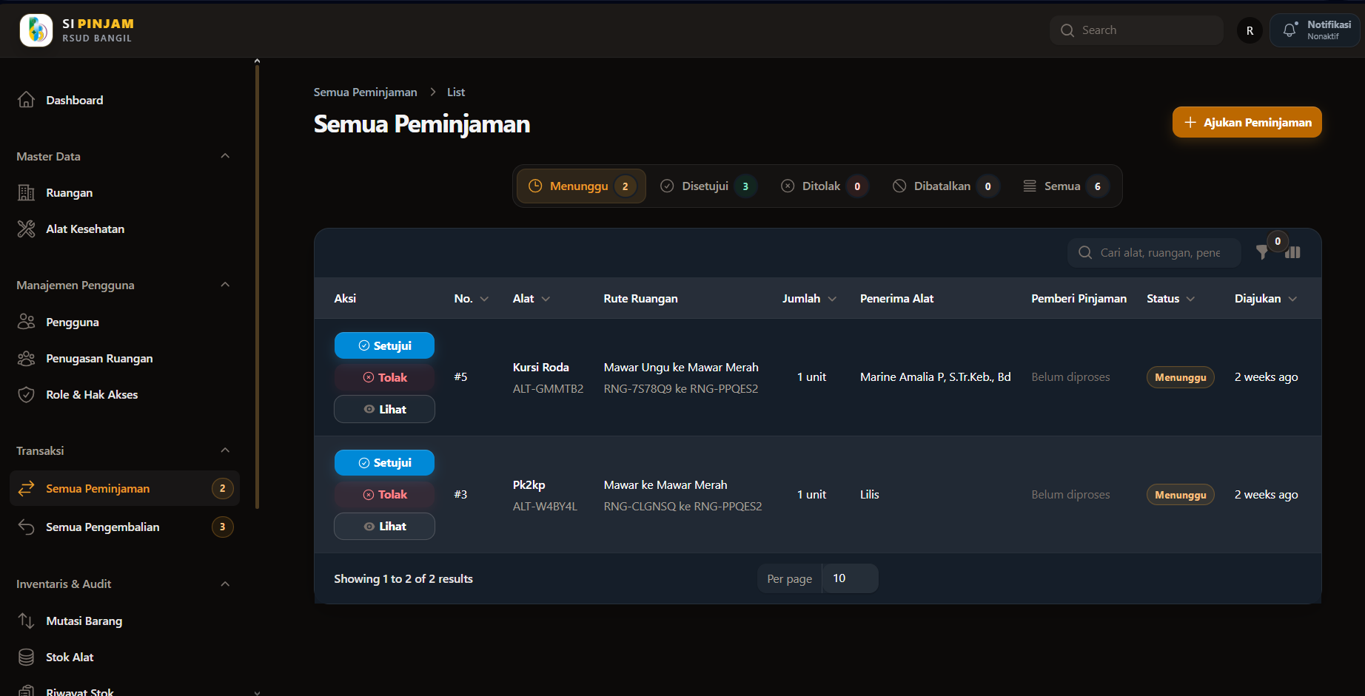
Task: Sort by the Diajukan column
Action: [x=1266, y=298]
